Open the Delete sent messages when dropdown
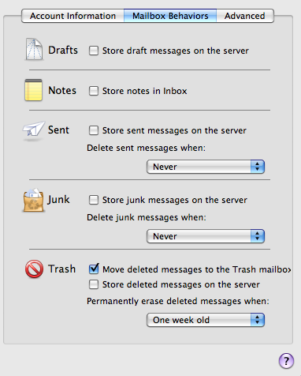 206,167
